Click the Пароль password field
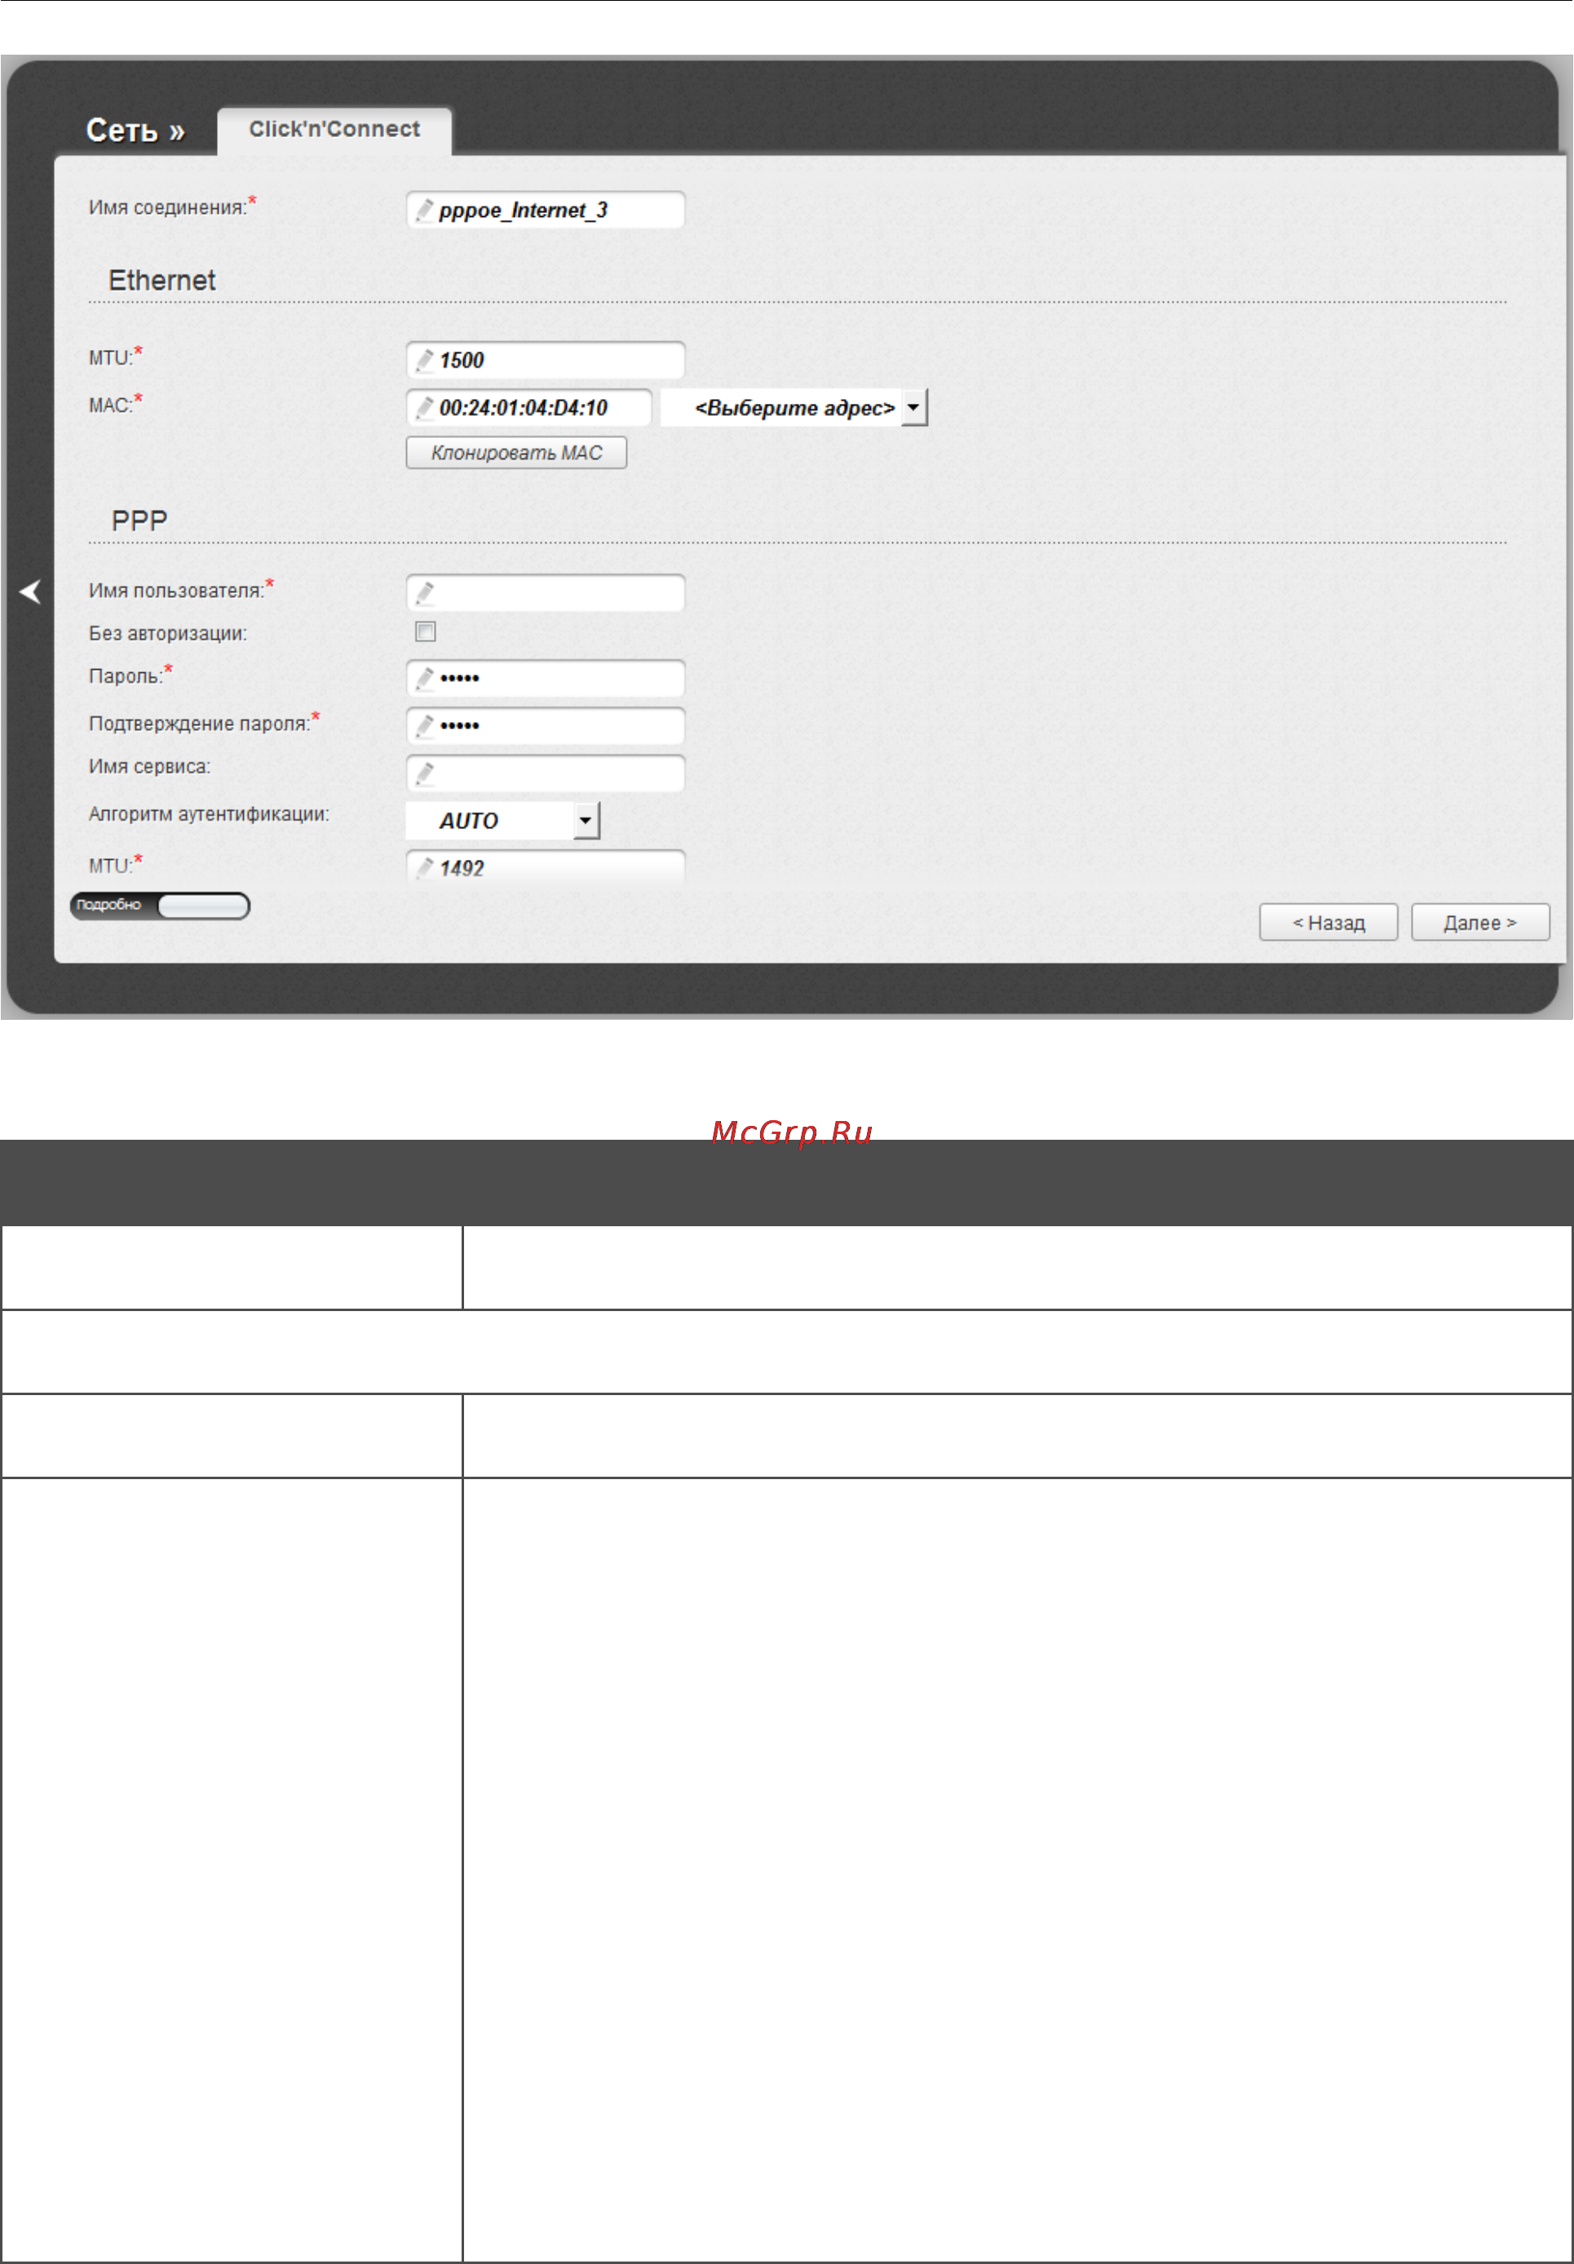The height and width of the screenshot is (2264, 1574). click(x=545, y=679)
